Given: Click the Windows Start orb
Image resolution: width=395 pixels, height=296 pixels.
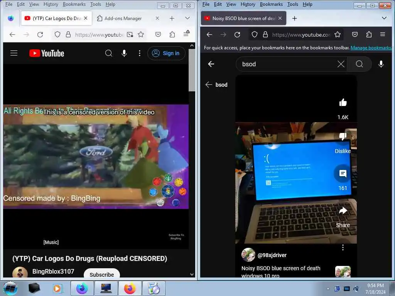Looking at the screenshot, I should coord(10,288).
